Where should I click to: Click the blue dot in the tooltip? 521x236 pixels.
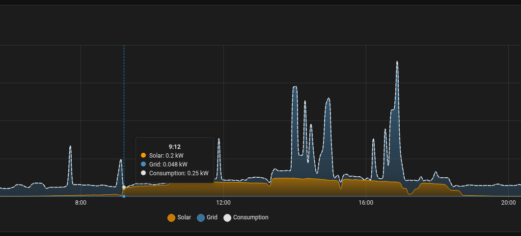click(x=143, y=165)
